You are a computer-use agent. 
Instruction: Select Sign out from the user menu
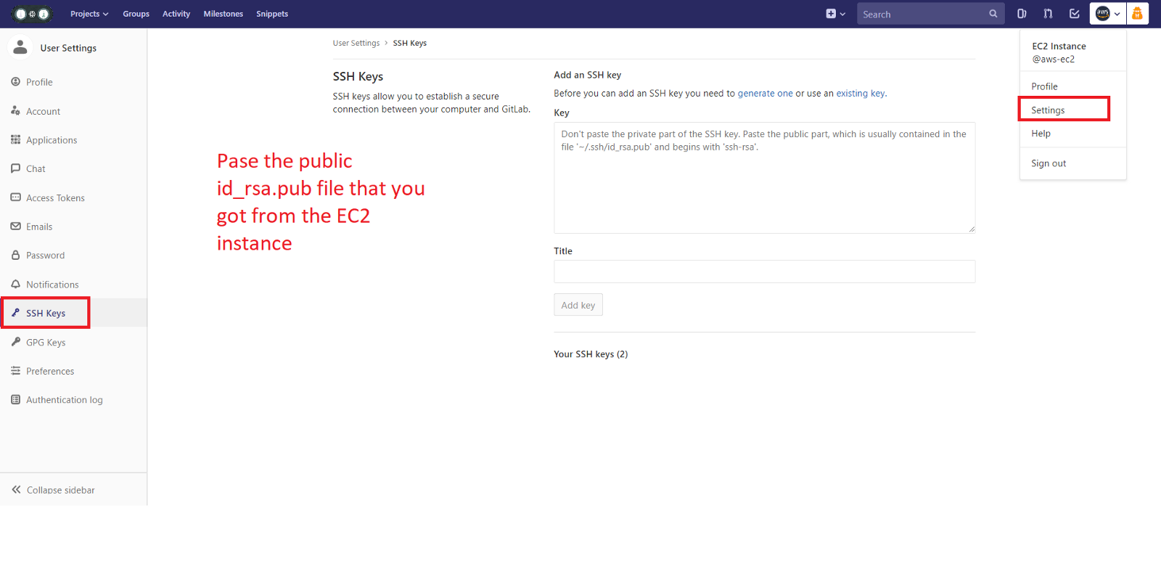pyautogui.click(x=1049, y=163)
